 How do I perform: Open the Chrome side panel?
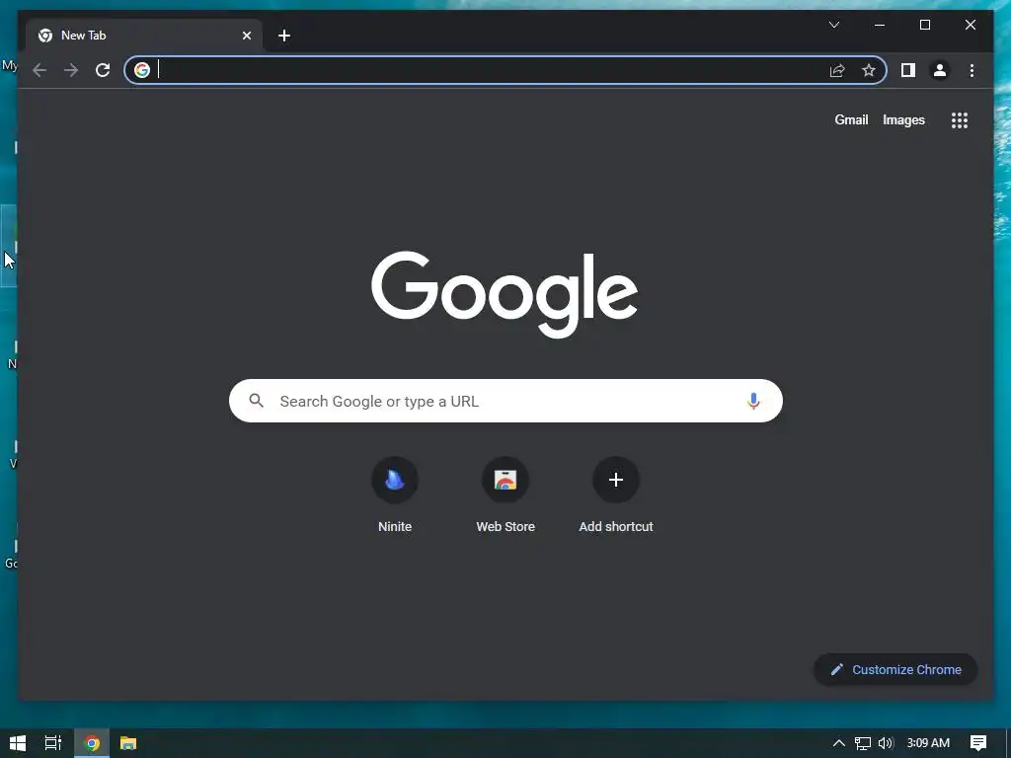pos(908,70)
